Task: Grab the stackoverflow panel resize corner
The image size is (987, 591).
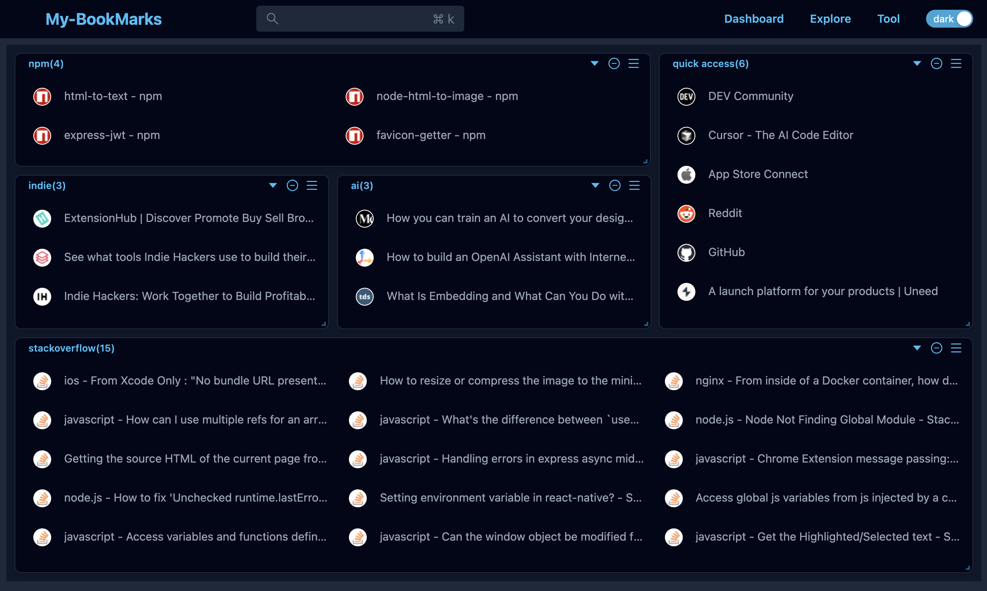Action: pos(968,568)
